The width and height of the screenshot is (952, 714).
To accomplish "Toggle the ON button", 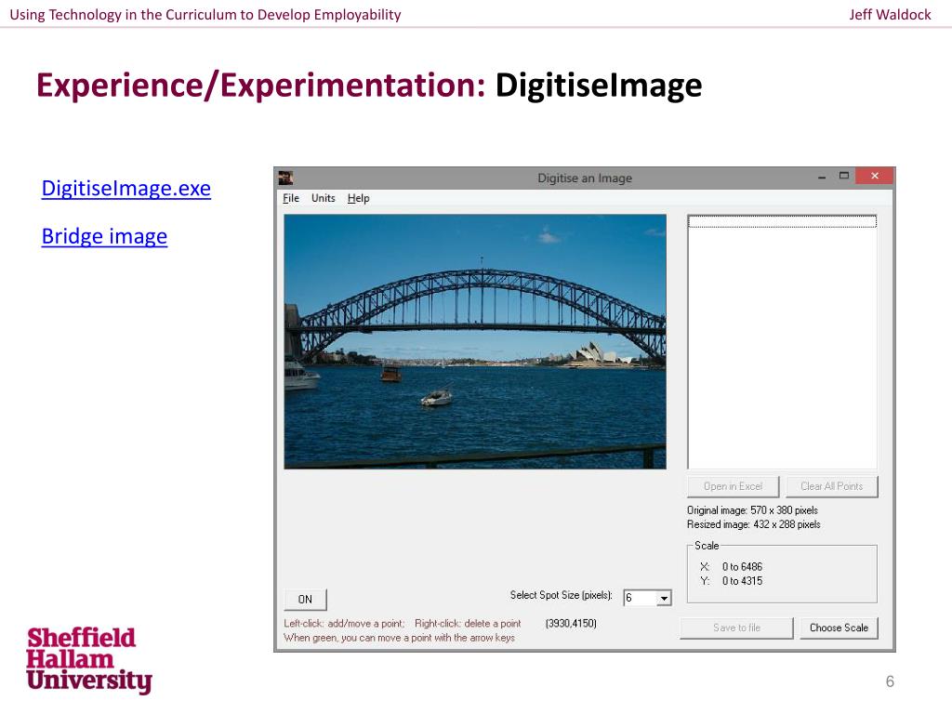I will click(305, 599).
